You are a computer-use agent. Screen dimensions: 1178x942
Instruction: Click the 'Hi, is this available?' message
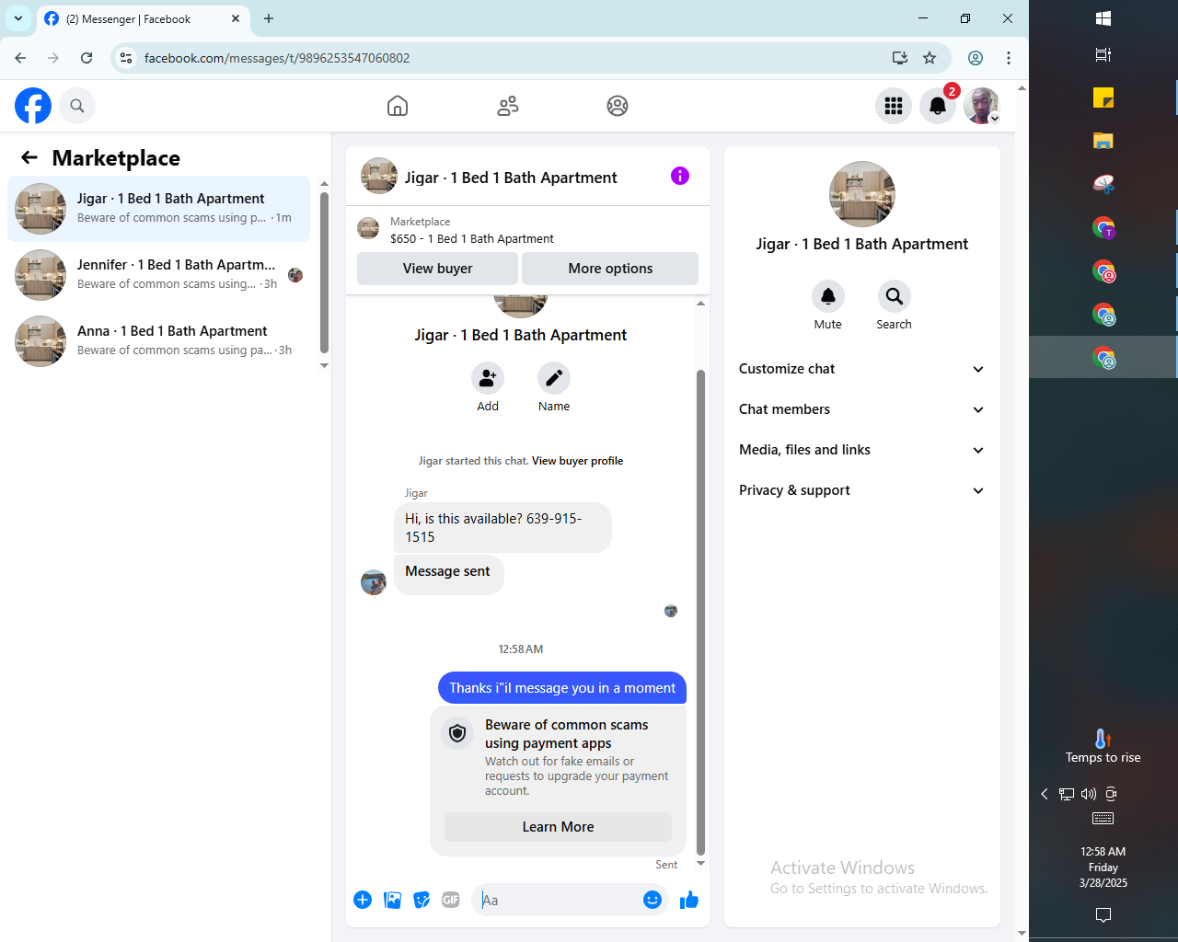click(x=502, y=528)
